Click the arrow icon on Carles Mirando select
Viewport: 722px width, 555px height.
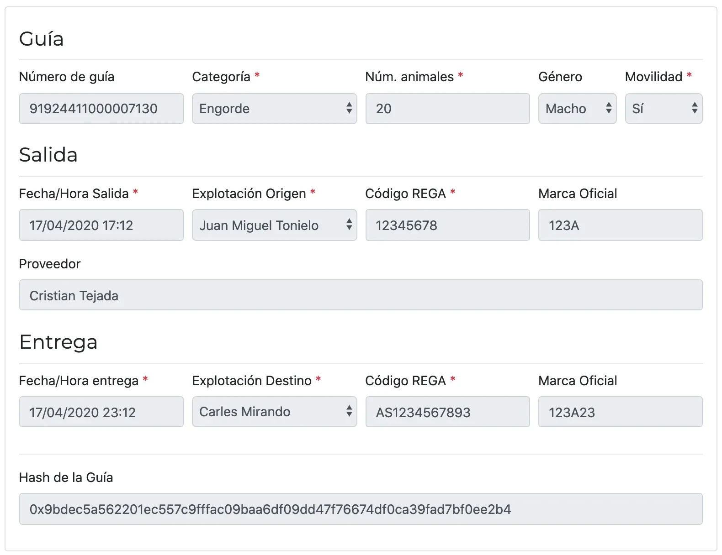point(349,411)
